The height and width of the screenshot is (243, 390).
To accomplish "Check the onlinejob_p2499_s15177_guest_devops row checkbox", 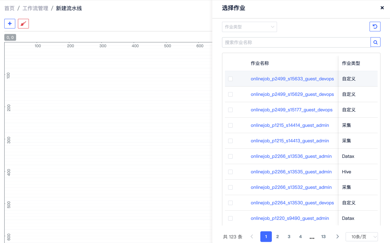I will [x=230, y=110].
